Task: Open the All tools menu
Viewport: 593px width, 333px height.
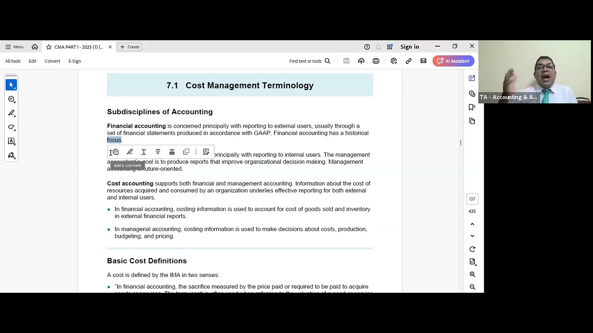Action: tap(13, 61)
